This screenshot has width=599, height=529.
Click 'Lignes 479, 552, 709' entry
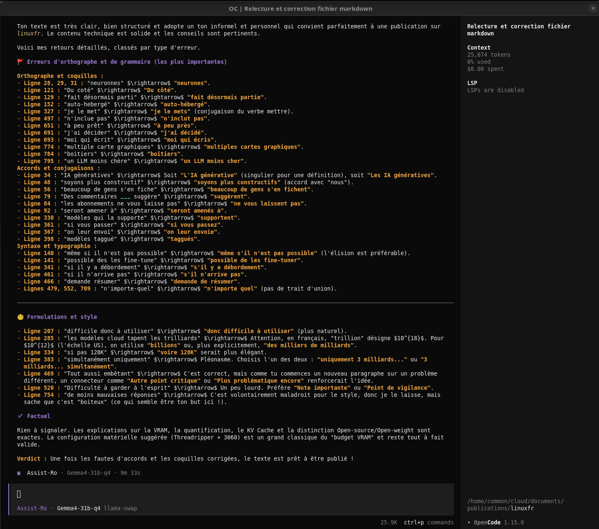tap(177, 288)
